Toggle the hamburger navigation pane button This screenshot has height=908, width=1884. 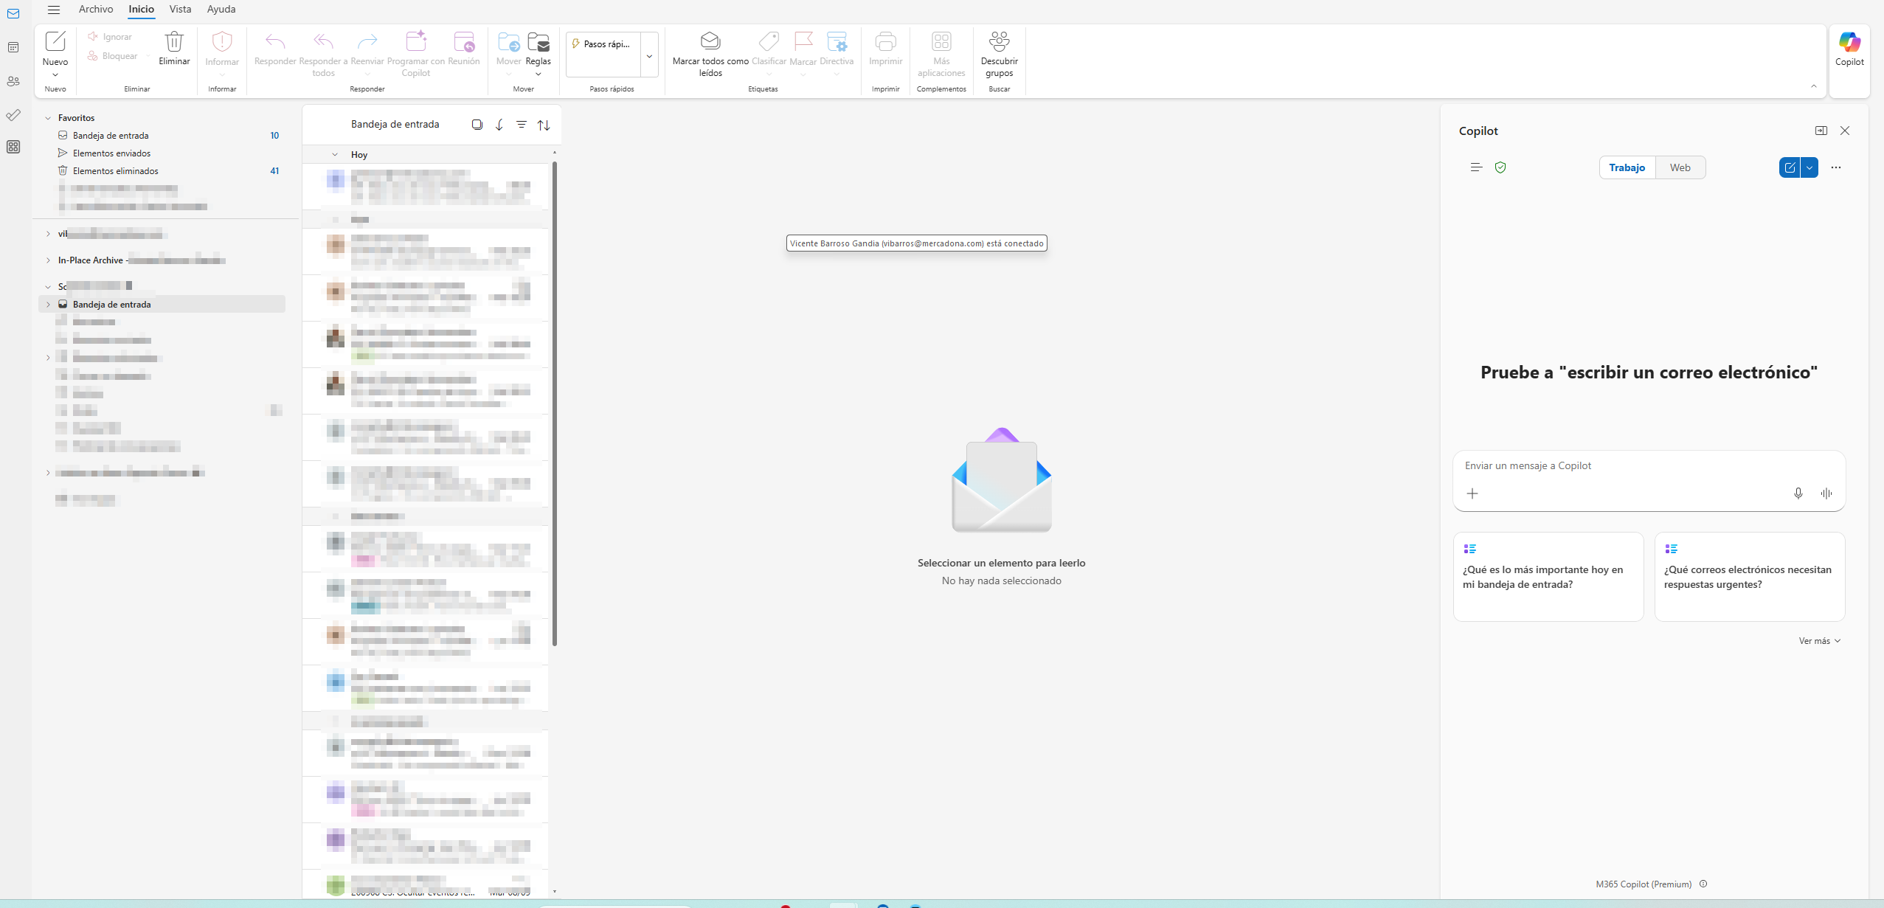54,10
